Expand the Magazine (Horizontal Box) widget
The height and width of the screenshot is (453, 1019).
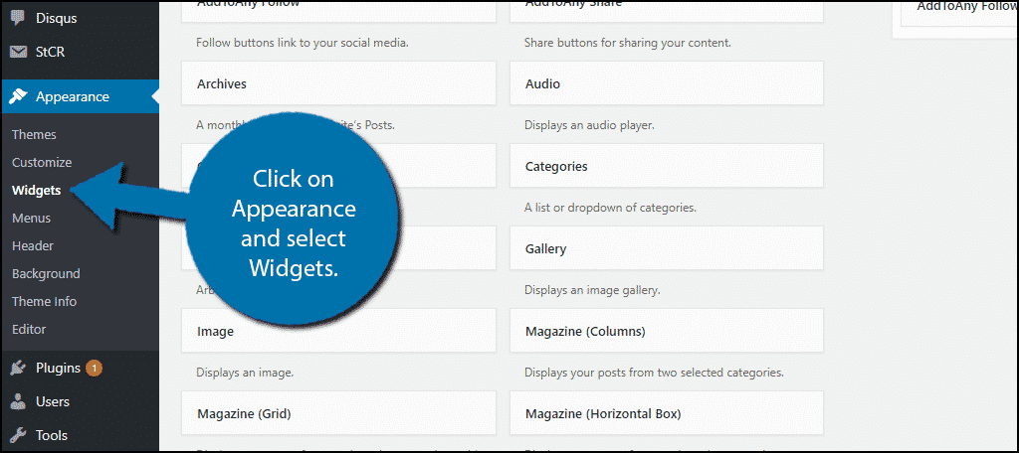(x=667, y=413)
